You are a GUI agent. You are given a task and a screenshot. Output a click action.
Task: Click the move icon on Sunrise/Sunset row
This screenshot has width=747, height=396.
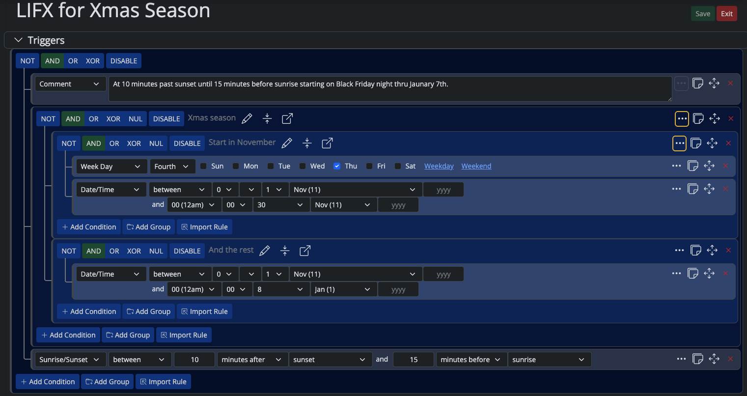pos(714,359)
